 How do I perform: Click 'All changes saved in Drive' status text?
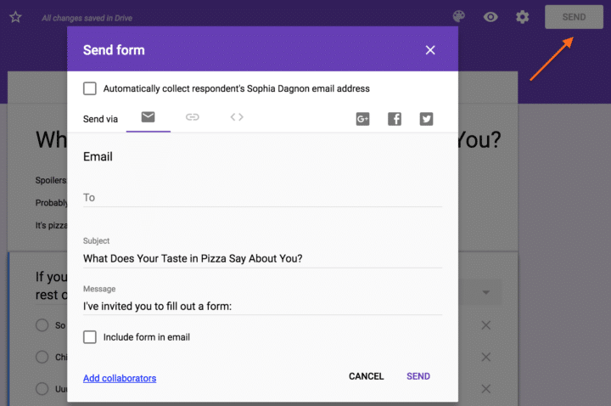point(87,18)
